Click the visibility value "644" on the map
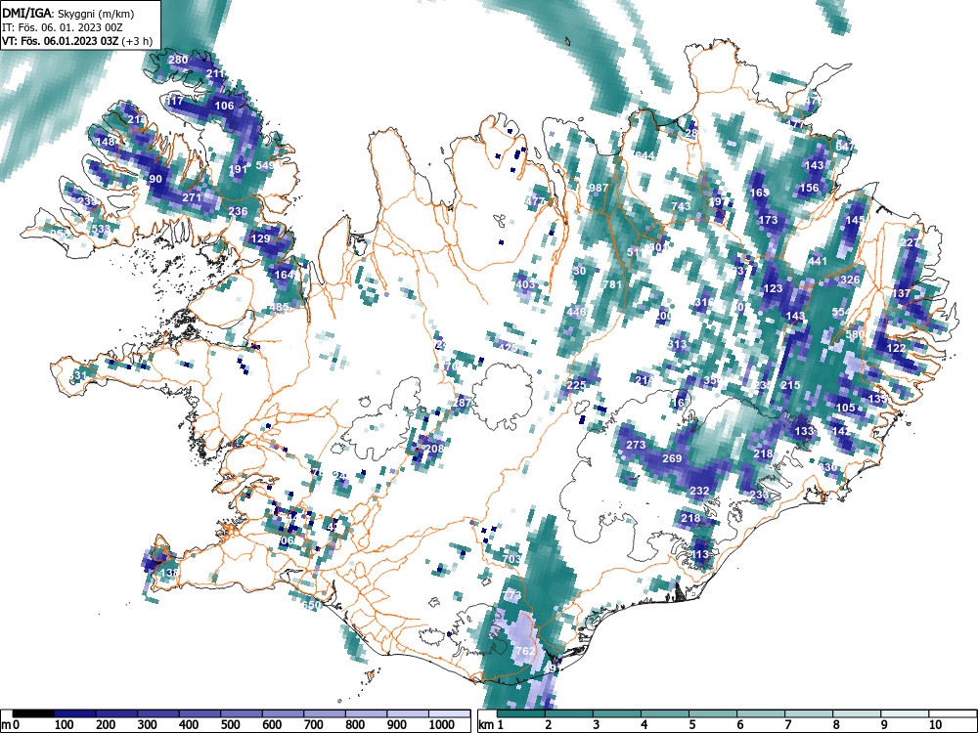This screenshot has height=733, width=978. (x=645, y=155)
